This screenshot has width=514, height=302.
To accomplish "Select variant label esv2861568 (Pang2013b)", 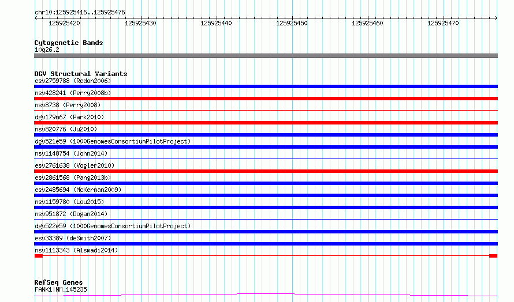I will pyautogui.click(x=73, y=178).
